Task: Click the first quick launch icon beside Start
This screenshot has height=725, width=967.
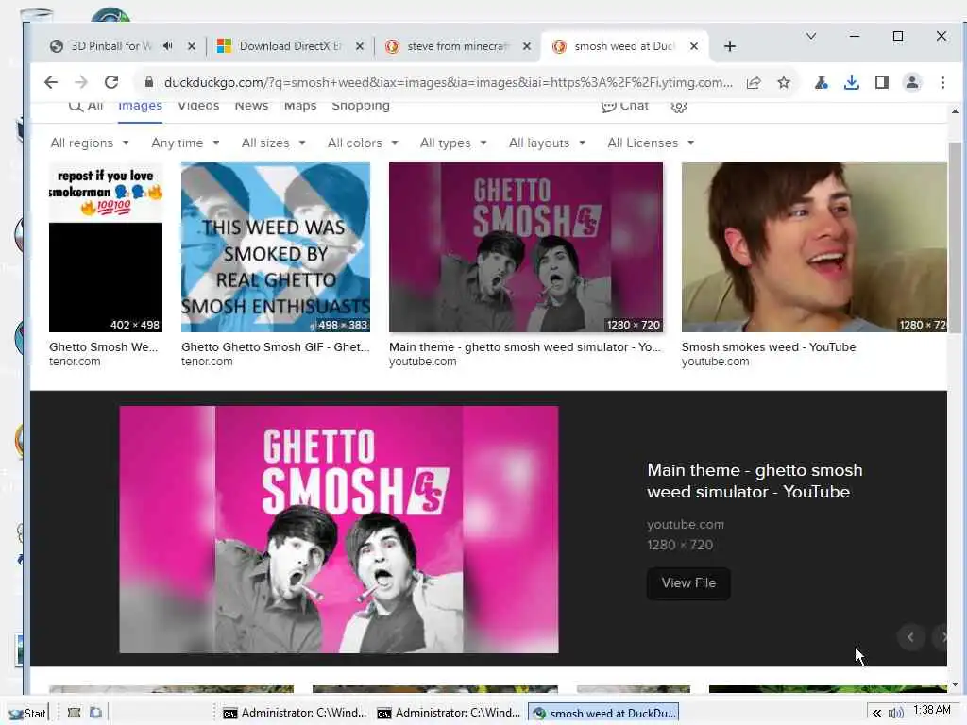Action: point(74,713)
